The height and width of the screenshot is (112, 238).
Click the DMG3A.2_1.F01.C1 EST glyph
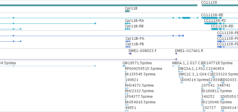point(181,72)
